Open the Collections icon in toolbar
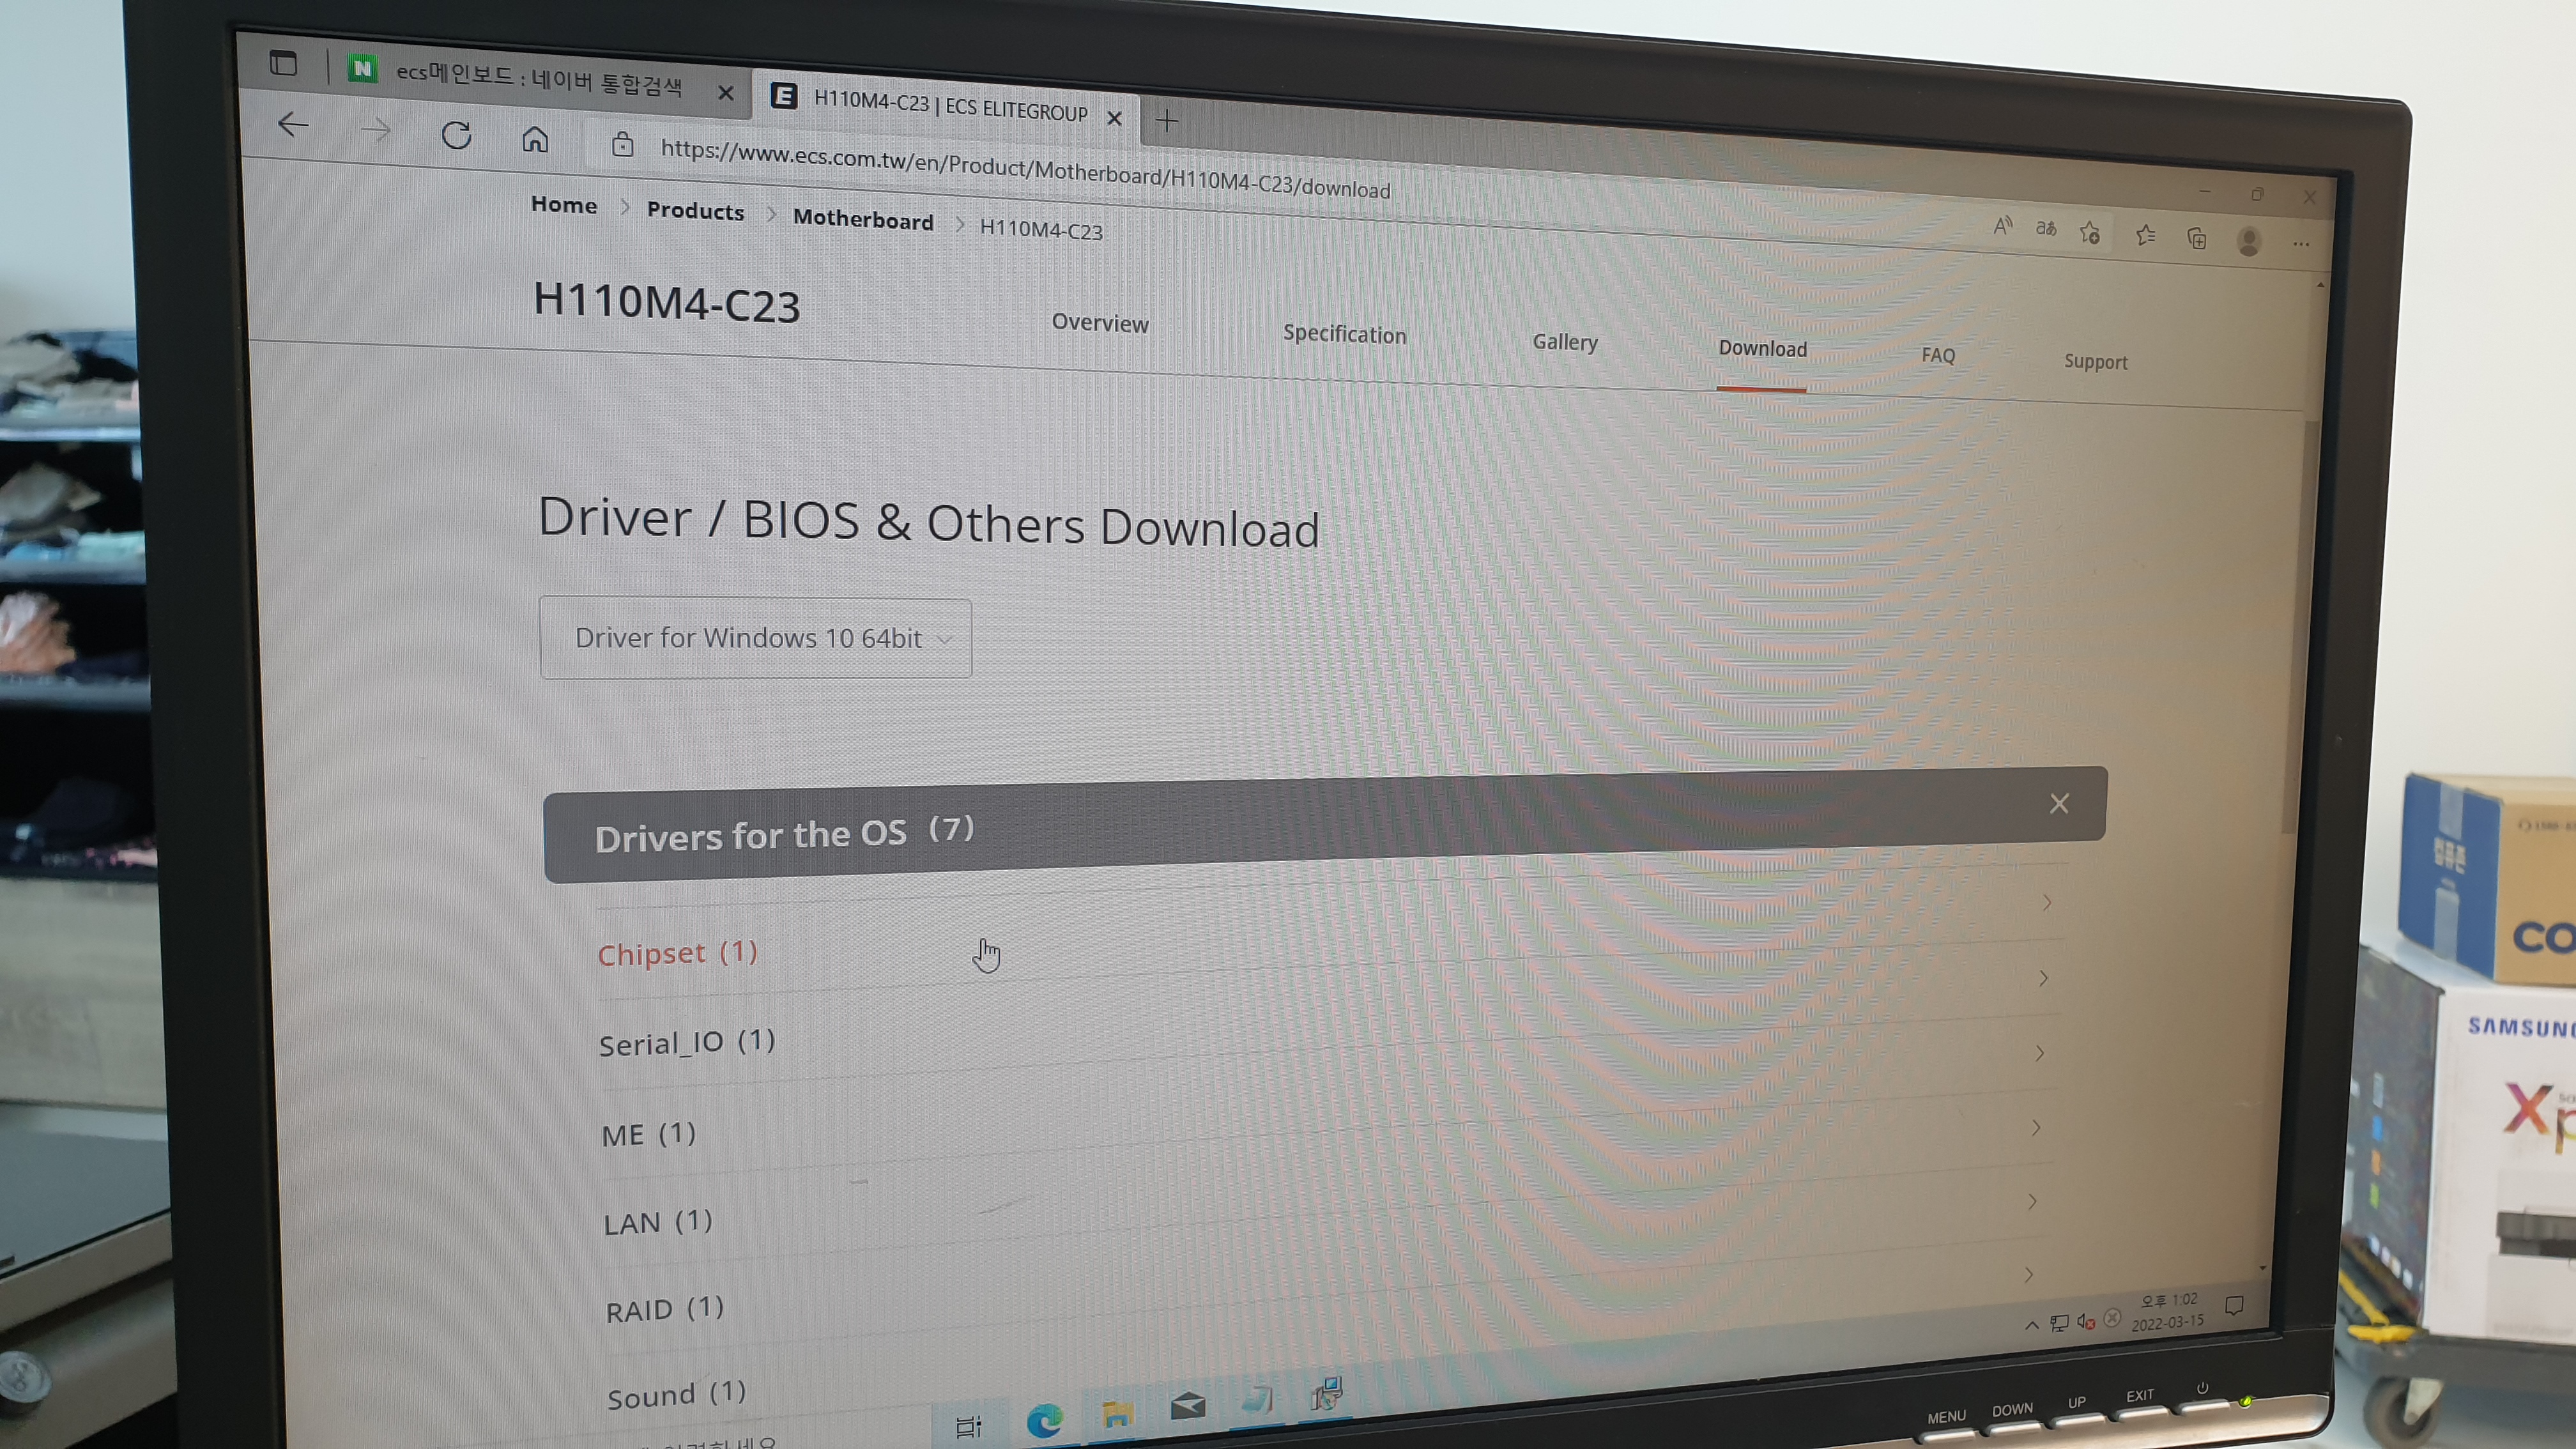This screenshot has width=2576, height=1449. (x=2196, y=238)
